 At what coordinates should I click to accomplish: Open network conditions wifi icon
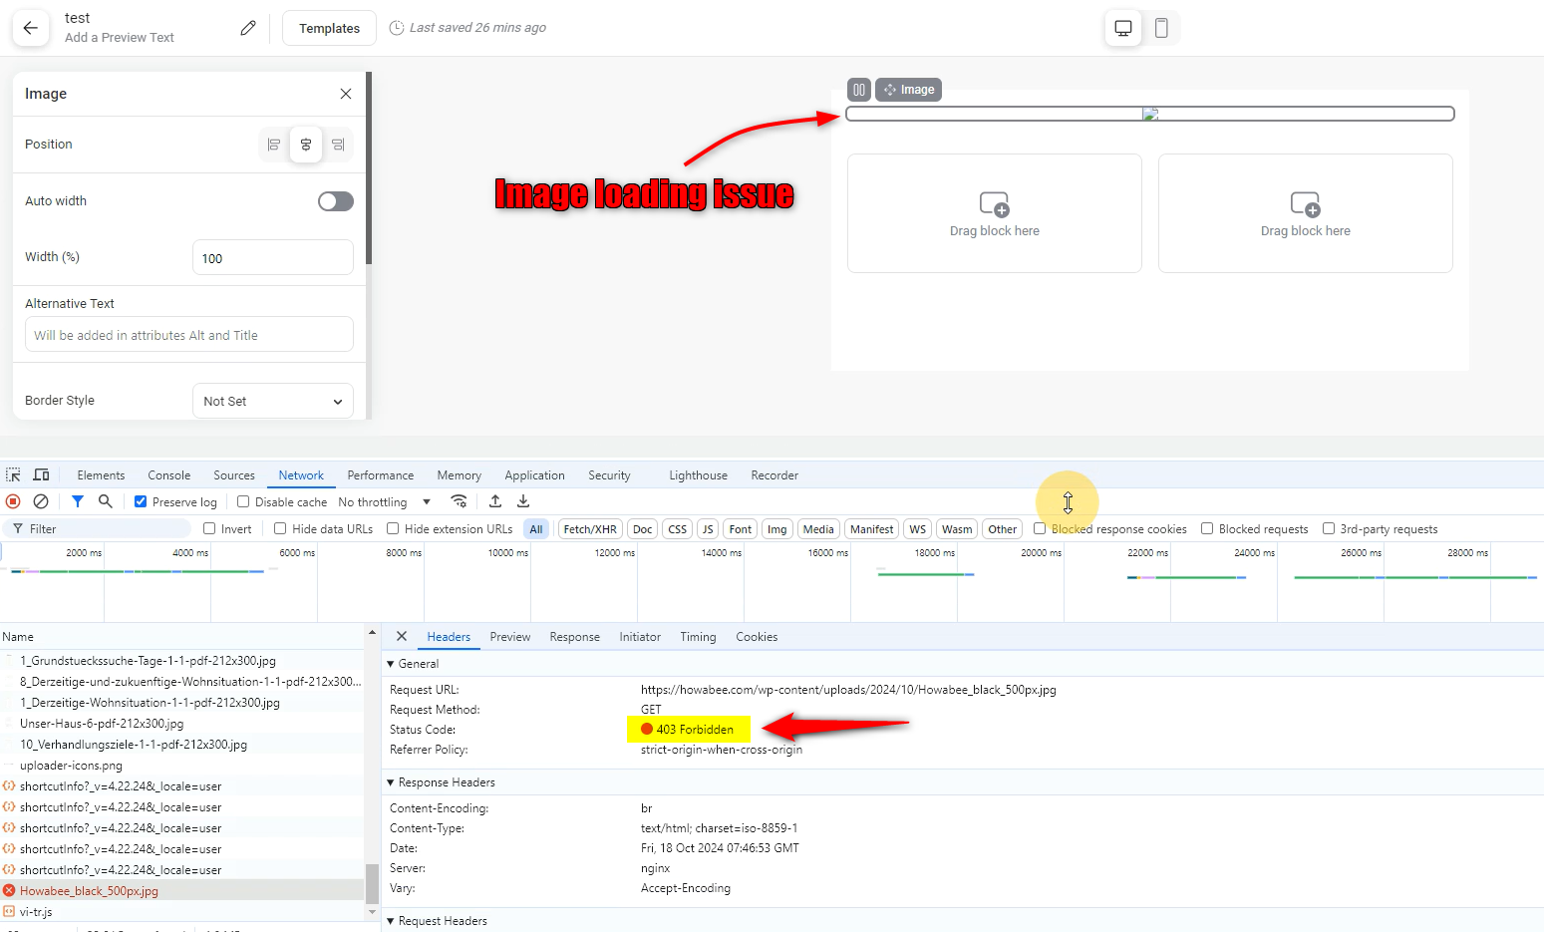pos(459,501)
